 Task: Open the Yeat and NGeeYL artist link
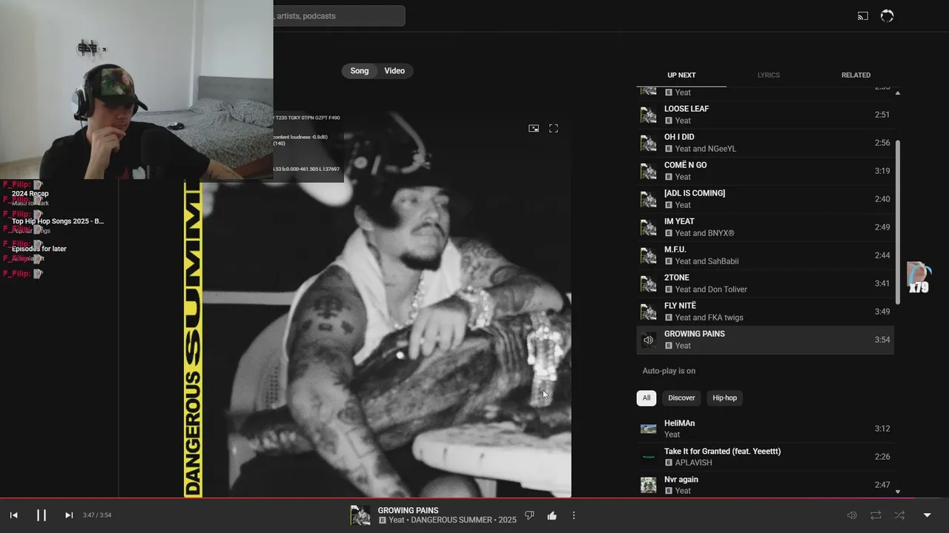point(706,149)
